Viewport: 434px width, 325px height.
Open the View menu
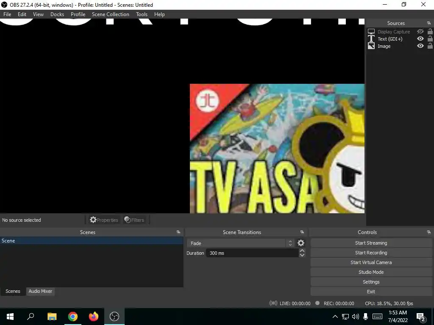click(x=38, y=14)
